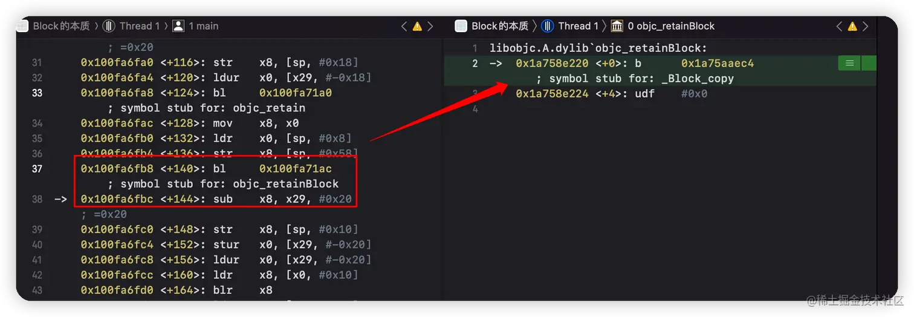This screenshot has width=914, height=317.
Task: Open Thread 1 breadcrumb in the left pane
Action: coord(140,26)
